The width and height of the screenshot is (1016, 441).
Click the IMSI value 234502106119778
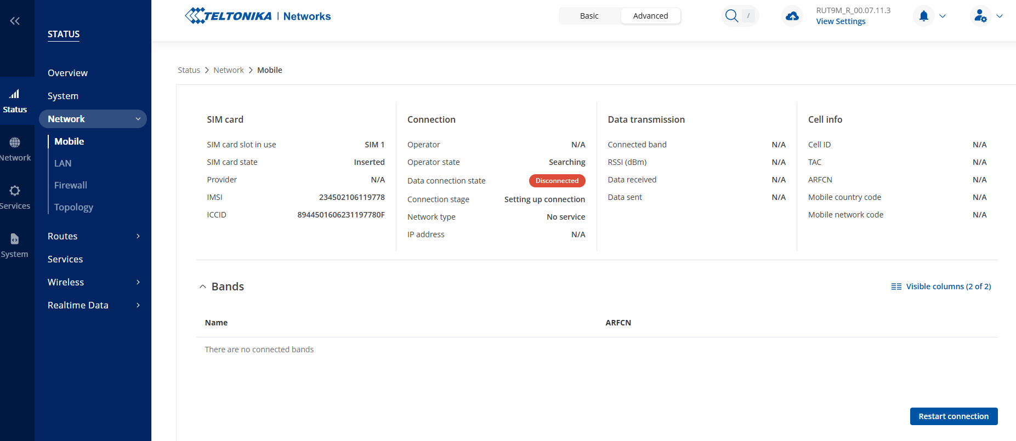(352, 197)
